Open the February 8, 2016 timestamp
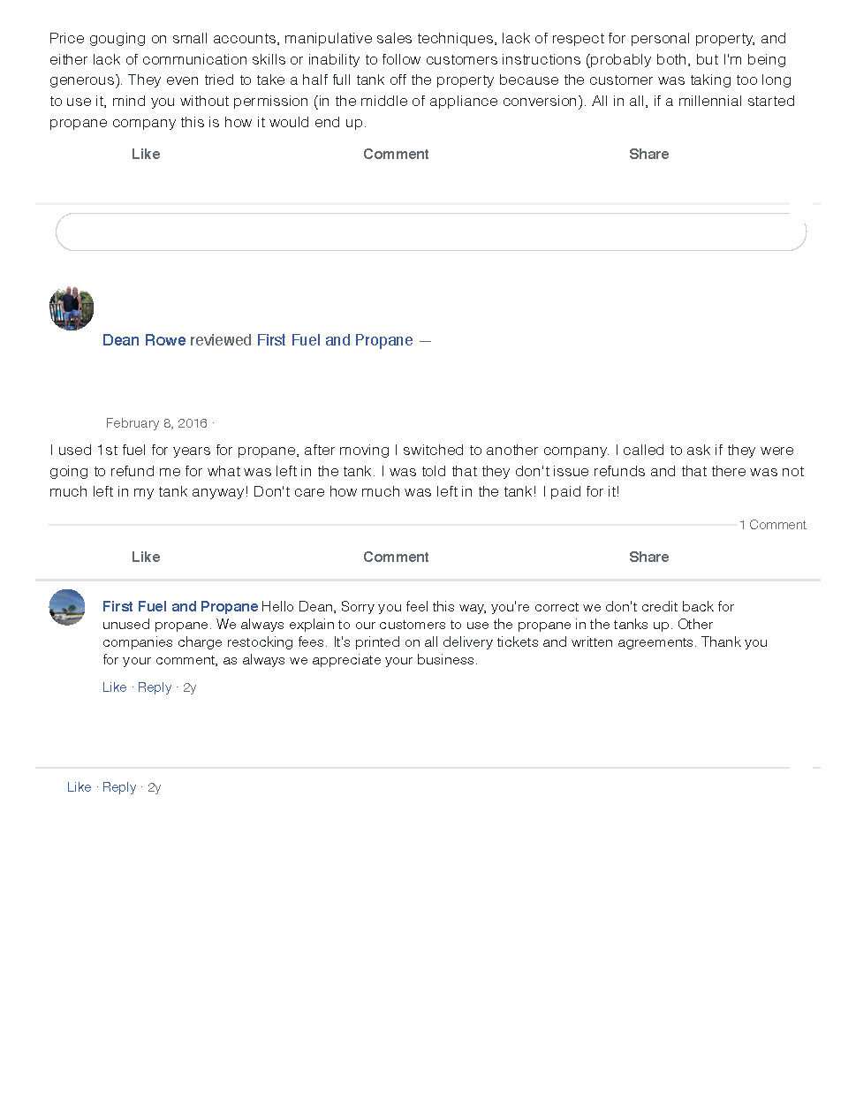856x1108 pixels. click(x=156, y=423)
